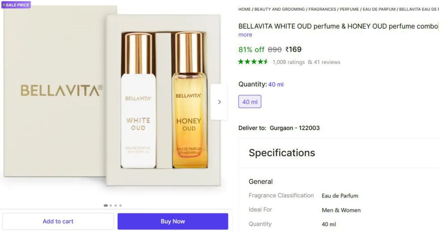Open the Perfume breadcrumb link
The height and width of the screenshot is (232, 439).
[x=349, y=9]
